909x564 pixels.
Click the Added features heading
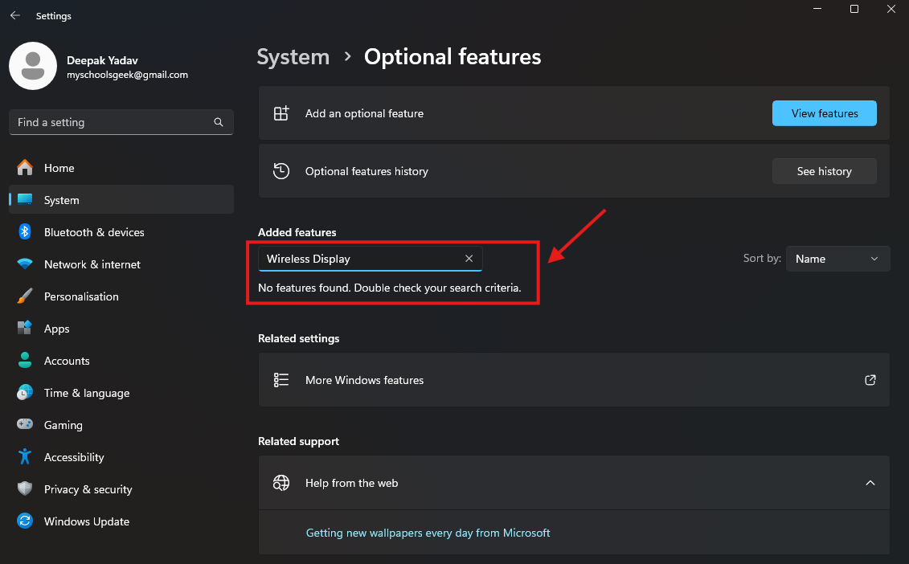click(297, 232)
